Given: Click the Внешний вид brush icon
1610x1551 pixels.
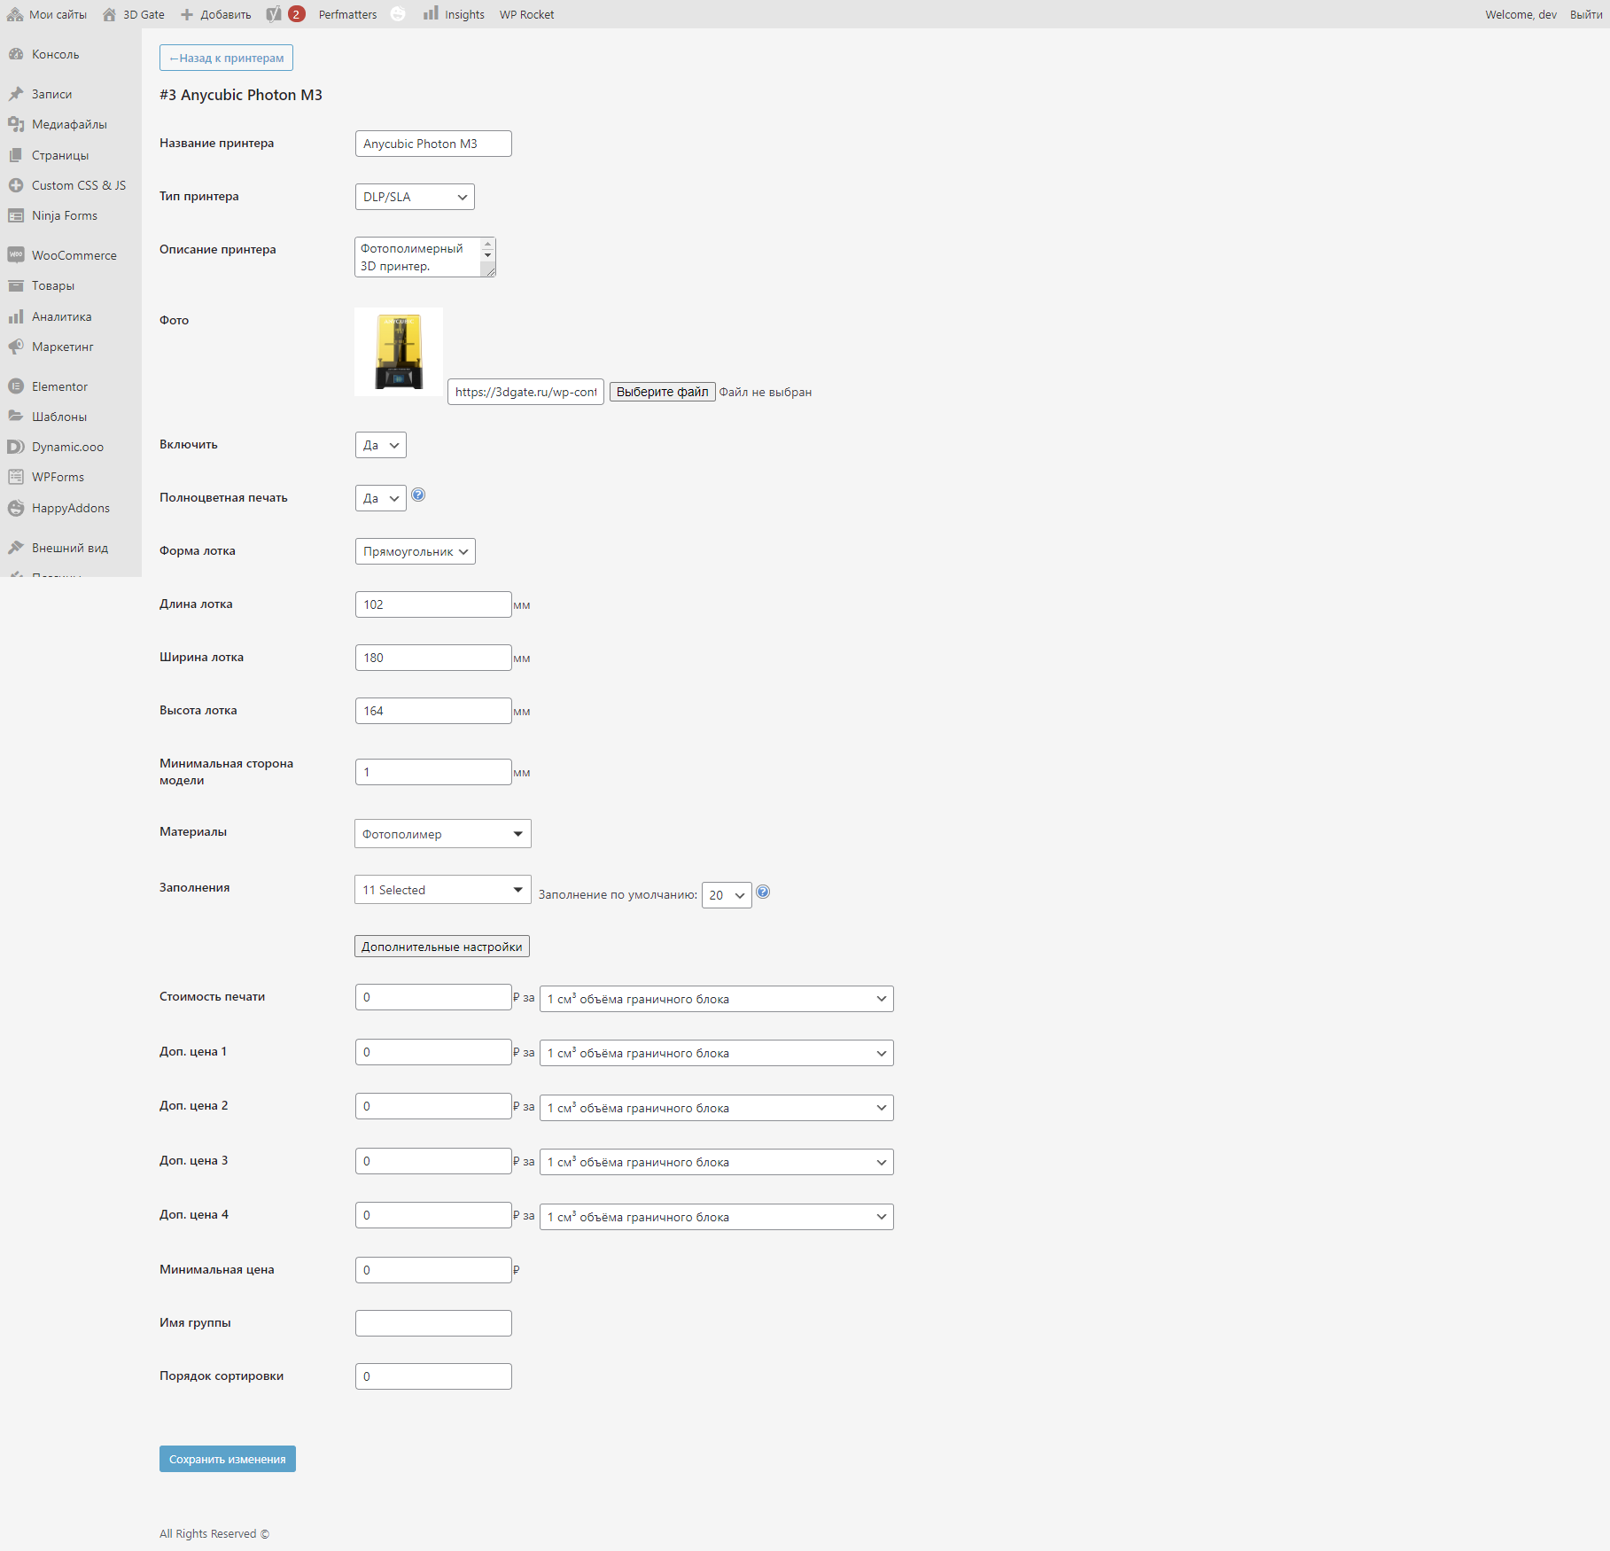Looking at the screenshot, I should tap(16, 548).
